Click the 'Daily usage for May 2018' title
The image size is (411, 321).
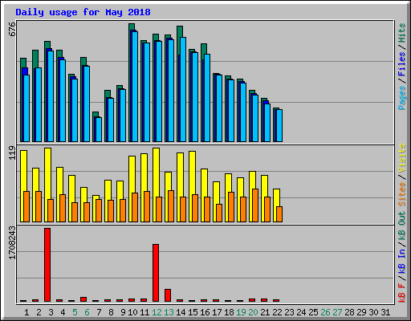click(x=83, y=12)
